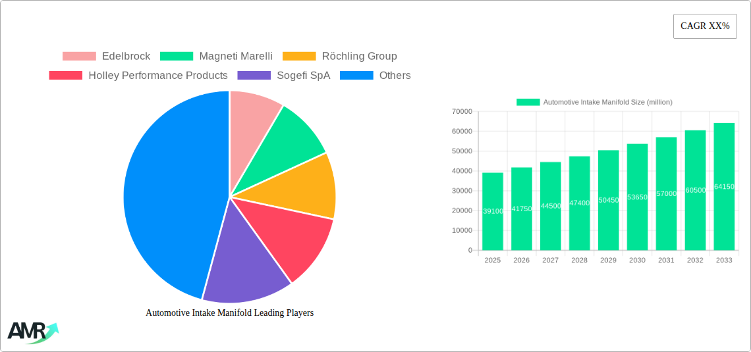
Task: Click Automotive Intake Manifold Leading Players title
Action: coord(229,313)
